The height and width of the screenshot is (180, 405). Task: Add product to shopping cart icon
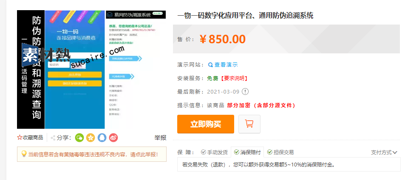[249, 124]
